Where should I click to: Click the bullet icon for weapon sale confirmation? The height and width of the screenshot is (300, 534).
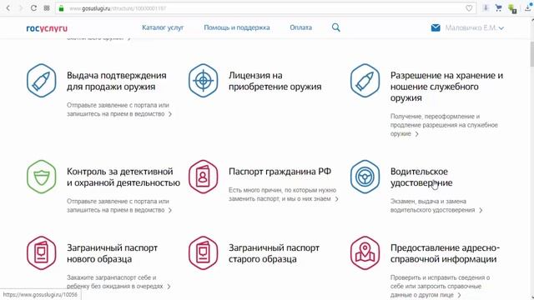[42, 81]
